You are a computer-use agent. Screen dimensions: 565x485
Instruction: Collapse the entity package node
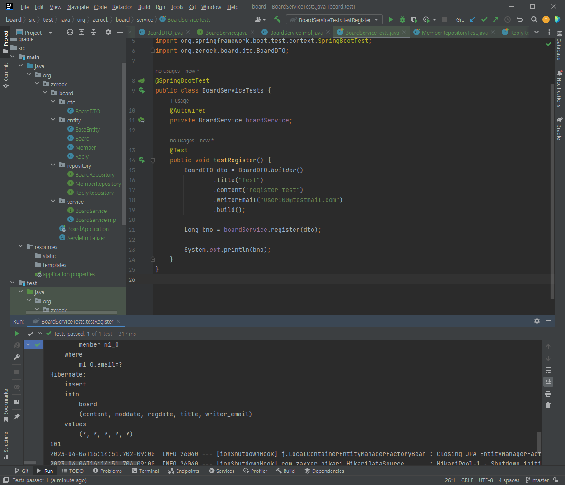53,120
